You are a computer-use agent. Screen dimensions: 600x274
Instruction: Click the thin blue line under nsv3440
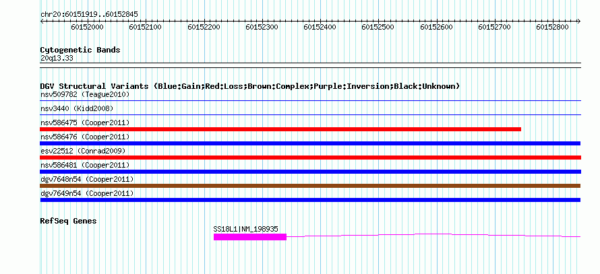310,114
